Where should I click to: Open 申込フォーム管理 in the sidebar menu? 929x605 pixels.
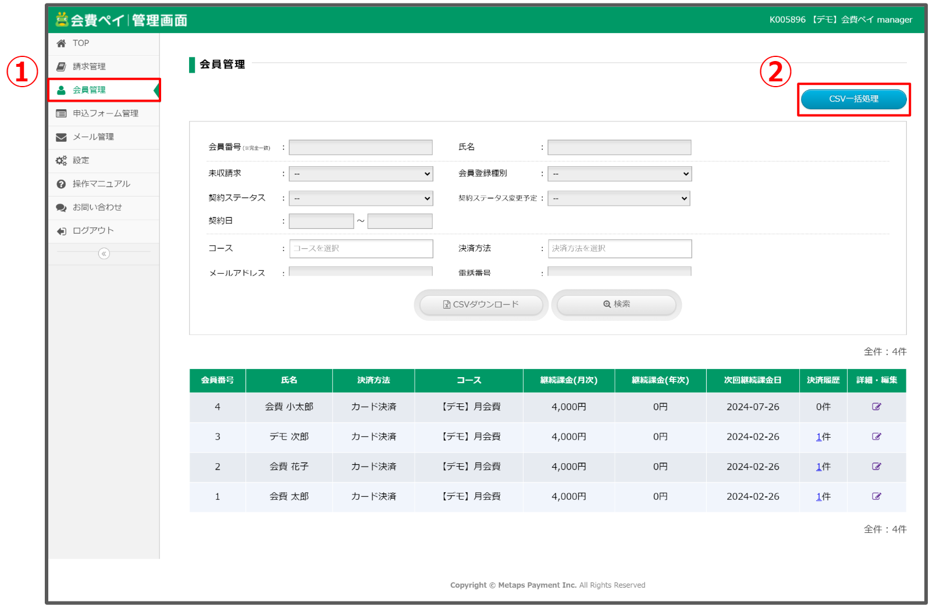tap(105, 113)
